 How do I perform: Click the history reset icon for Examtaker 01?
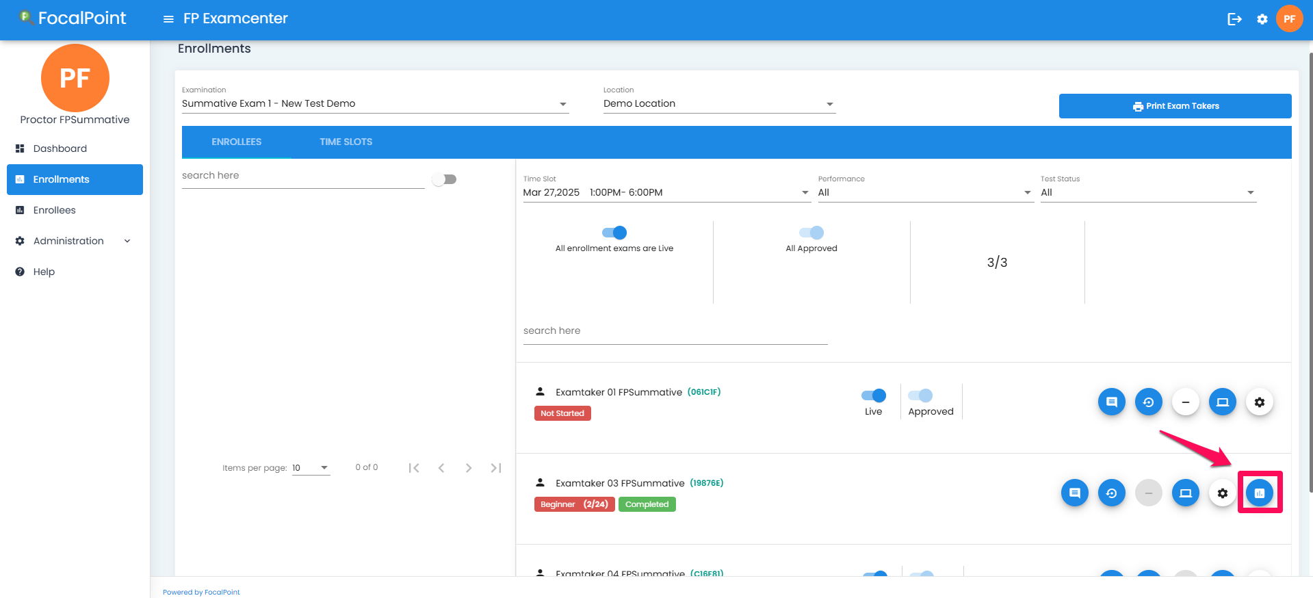(x=1148, y=402)
